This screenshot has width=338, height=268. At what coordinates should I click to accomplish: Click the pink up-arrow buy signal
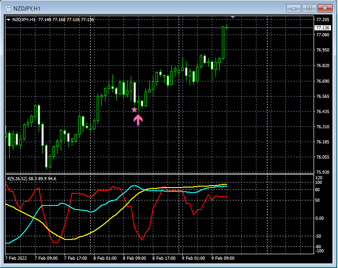[138, 120]
